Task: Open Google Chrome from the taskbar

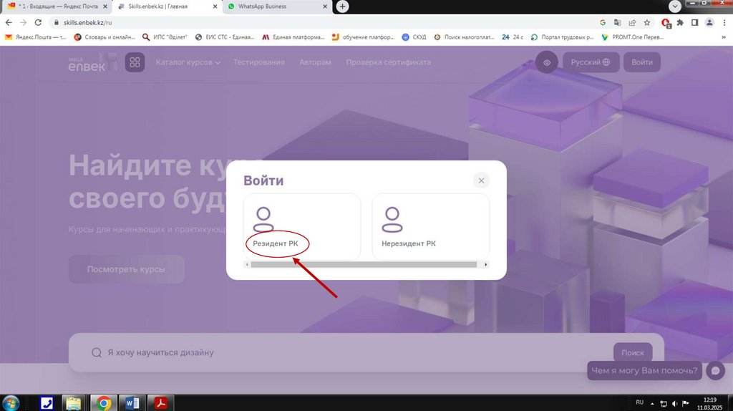Action: click(x=103, y=402)
